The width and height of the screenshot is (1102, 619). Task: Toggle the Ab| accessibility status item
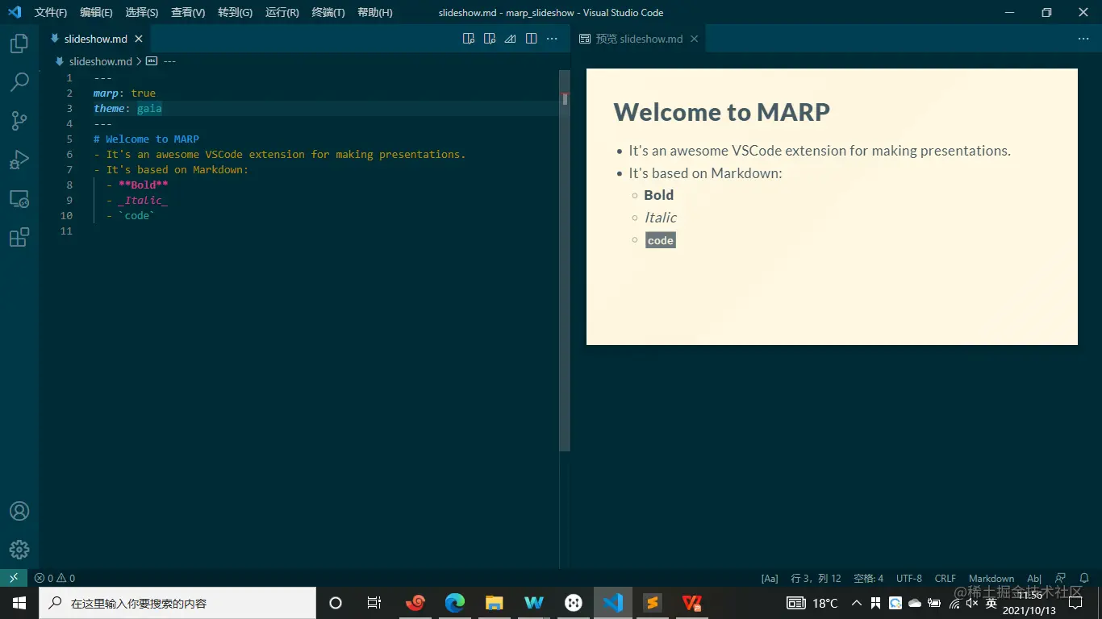tap(1034, 578)
